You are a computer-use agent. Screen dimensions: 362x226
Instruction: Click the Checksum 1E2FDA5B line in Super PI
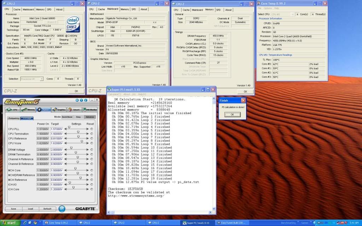point(125,189)
